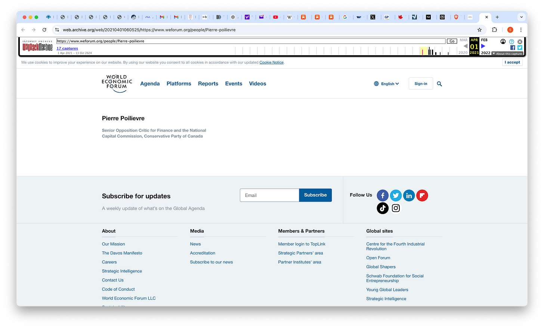Expand About this capture
The image size is (544, 328).
(508, 54)
